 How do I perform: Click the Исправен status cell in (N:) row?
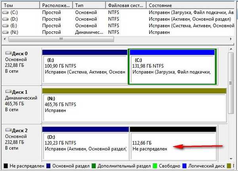pos(159,32)
